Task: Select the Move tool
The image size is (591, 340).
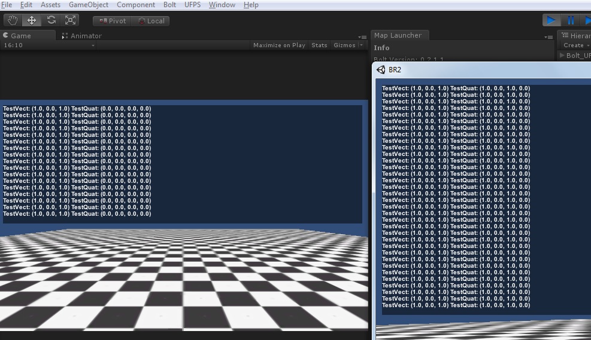Action: (x=32, y=20)
